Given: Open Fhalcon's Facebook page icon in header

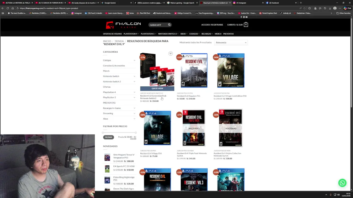Looking at the screenshot, I should click(x=241, y=17).
